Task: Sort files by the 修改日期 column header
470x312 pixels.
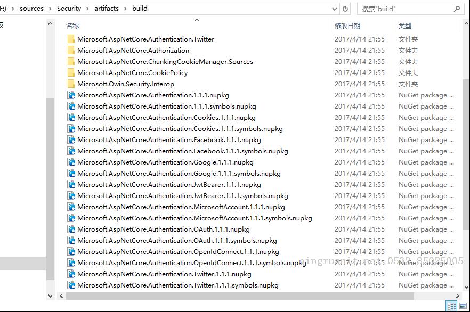Action: point(347,26)
